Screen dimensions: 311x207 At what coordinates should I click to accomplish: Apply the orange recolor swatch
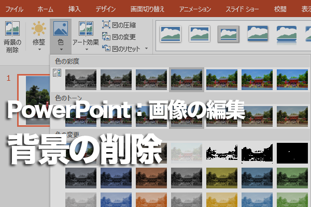(151, 179)
